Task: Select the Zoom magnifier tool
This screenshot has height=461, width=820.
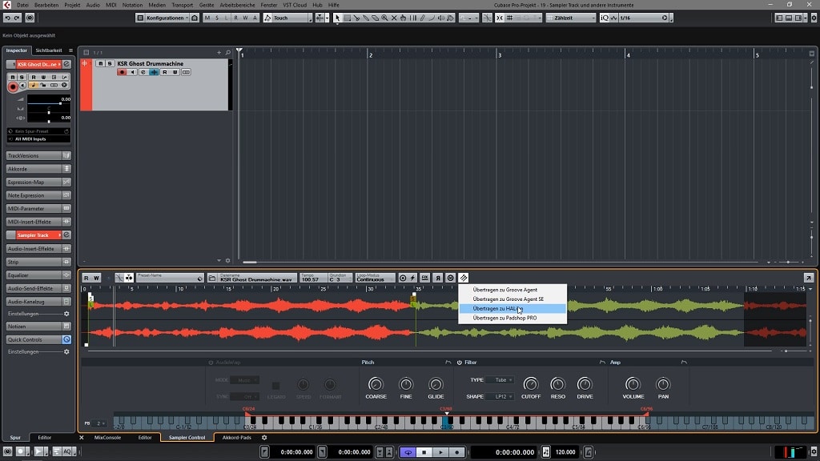Action: (385, 18)
